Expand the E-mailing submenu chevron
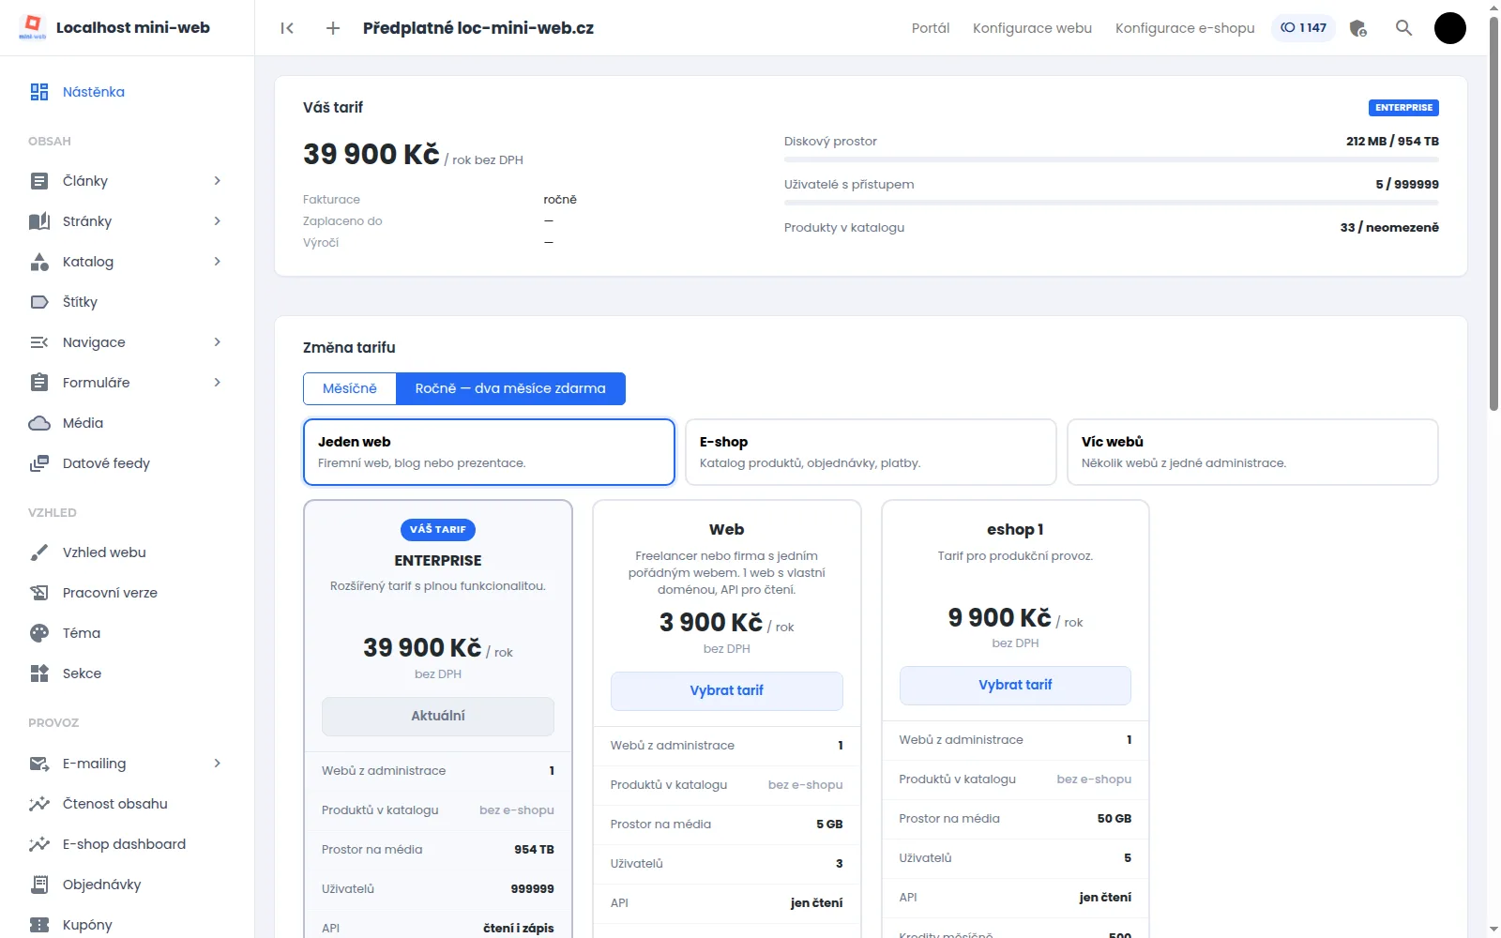Image resolution: width=1501 pixels, height=938 pixels. tap(217, 764)
